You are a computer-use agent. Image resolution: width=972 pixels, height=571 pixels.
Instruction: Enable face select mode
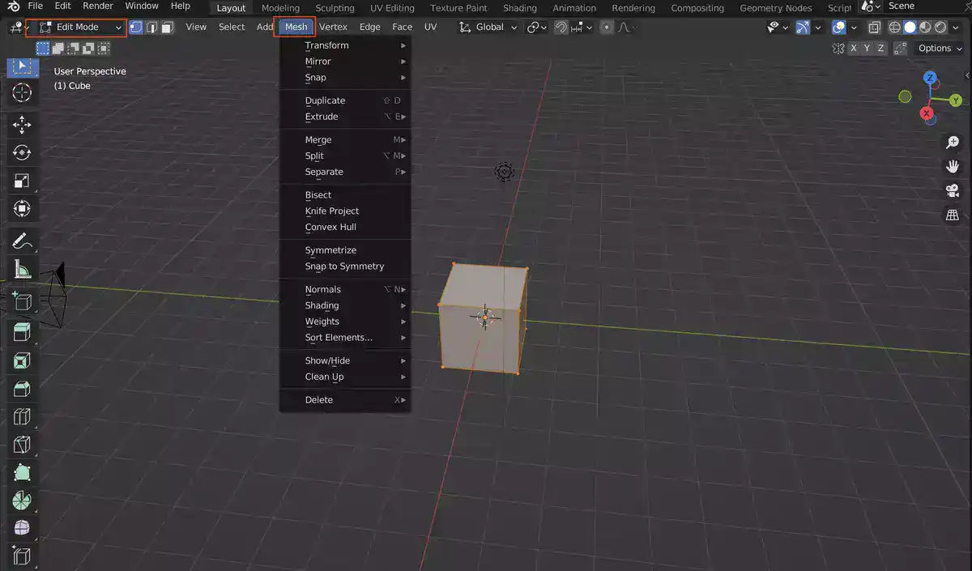point(167,27)
